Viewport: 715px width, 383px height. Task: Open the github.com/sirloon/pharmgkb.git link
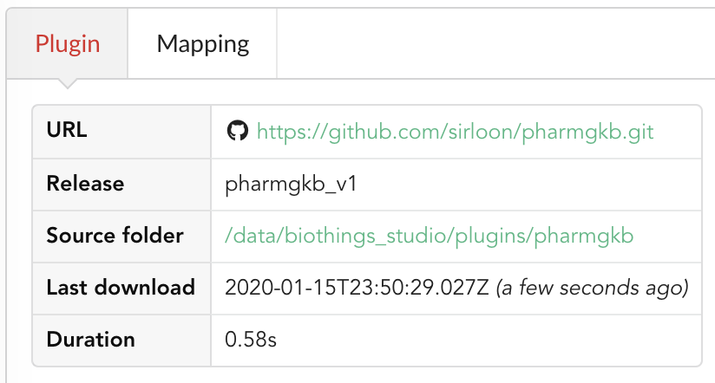pyautogui.click(x=455, y=132)
